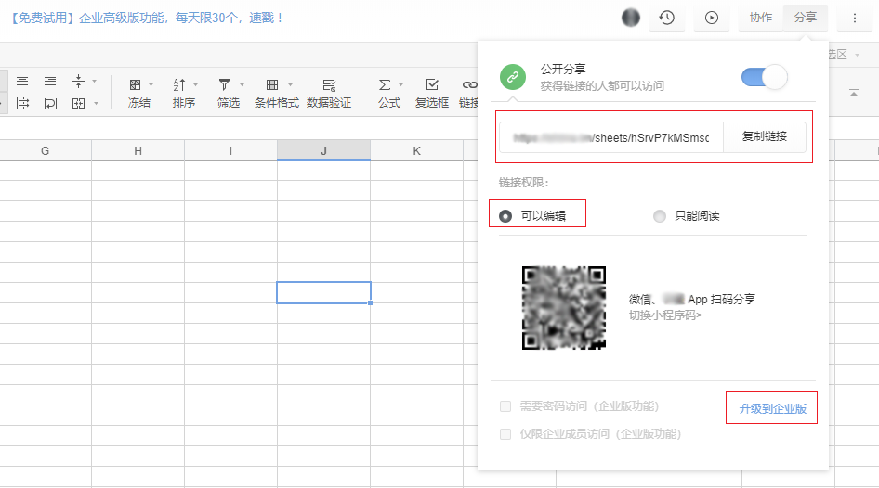Click 升级到企业版 upgrade link
Screen dimensions: 879x488
[x=772, y=409]
